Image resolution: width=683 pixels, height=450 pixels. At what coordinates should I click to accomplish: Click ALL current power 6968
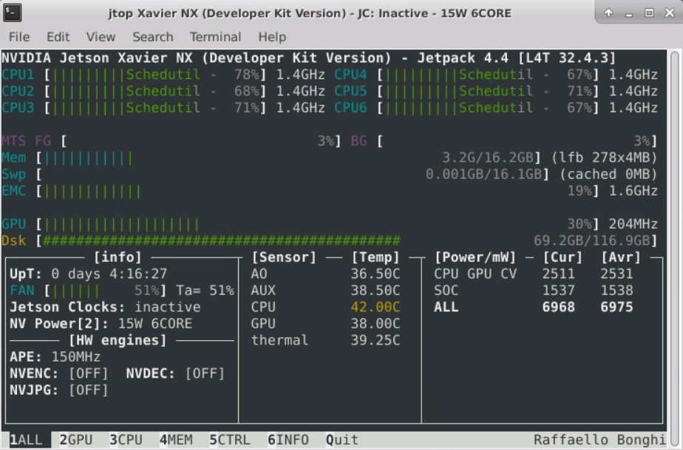(558, 307)
